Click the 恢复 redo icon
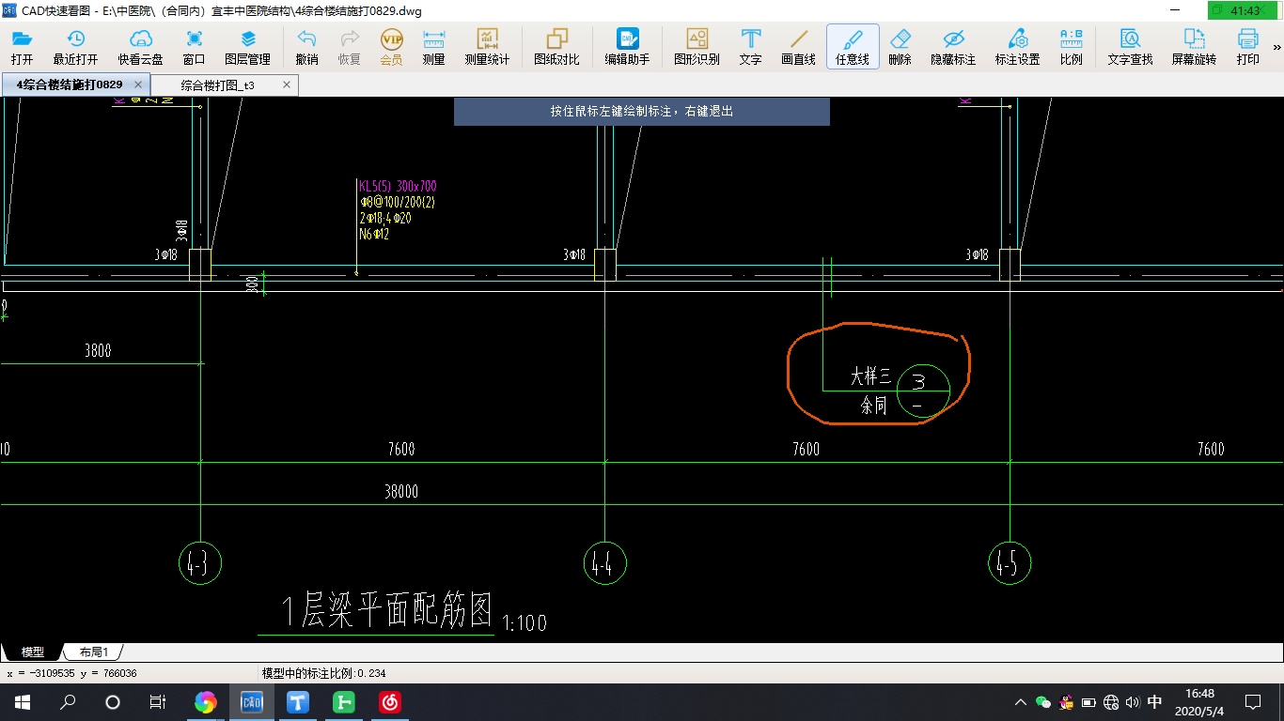 pyautogui.click(x=349, y=47)
